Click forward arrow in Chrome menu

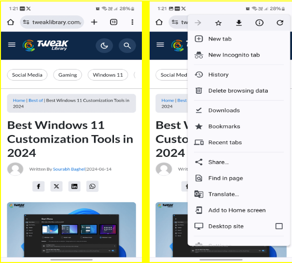pyautogui.click(x=198, y=23)
